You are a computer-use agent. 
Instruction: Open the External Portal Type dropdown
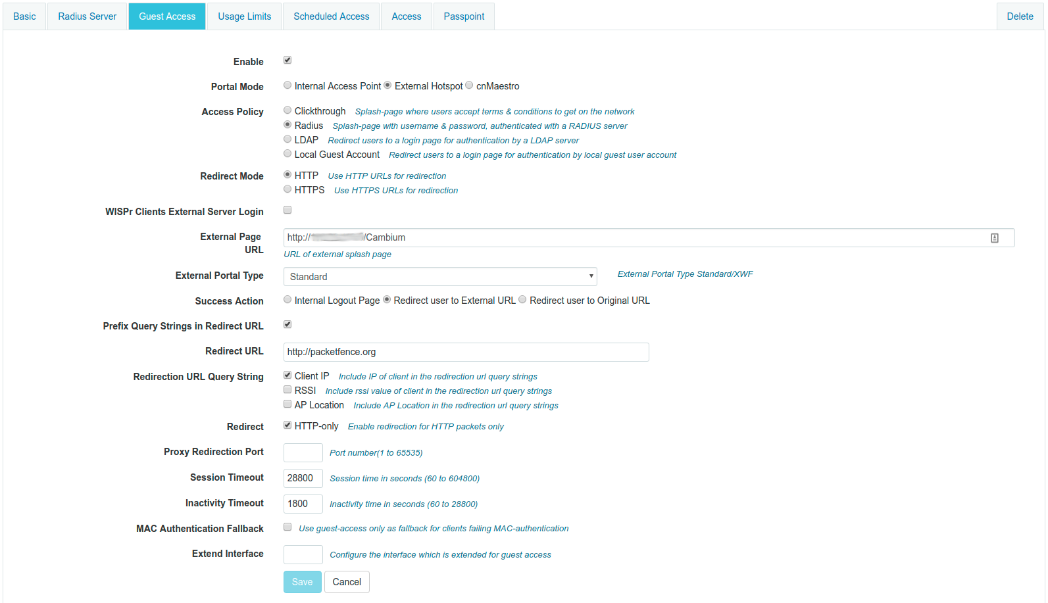[439, 277]
